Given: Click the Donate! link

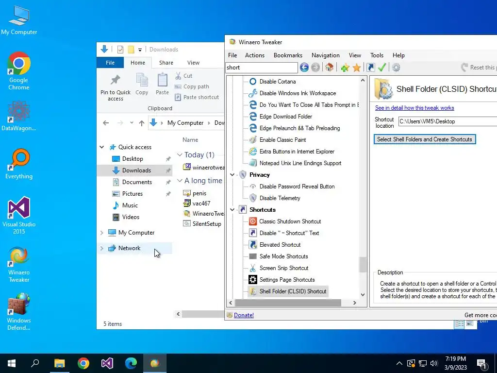Looking at the screenshot, I should click(x=244, y=315).
